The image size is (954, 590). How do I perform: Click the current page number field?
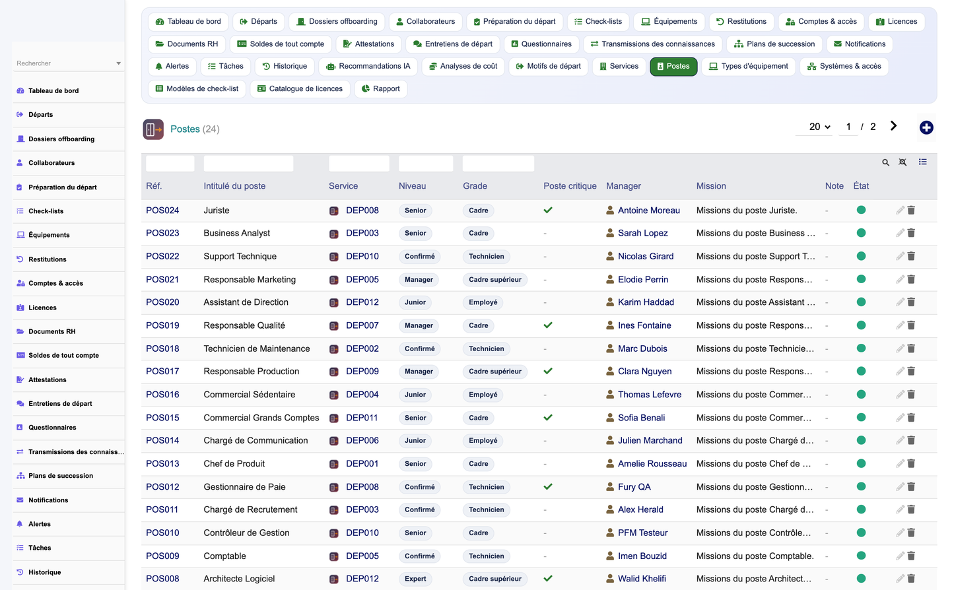coord(848,127)
